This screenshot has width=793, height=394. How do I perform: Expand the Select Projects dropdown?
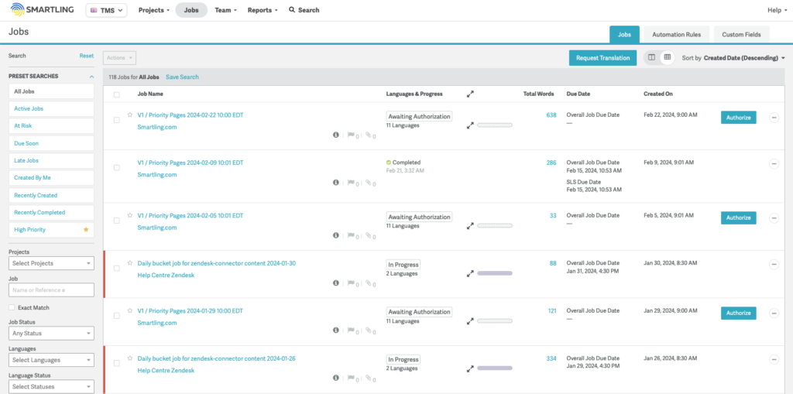[52, 263]
